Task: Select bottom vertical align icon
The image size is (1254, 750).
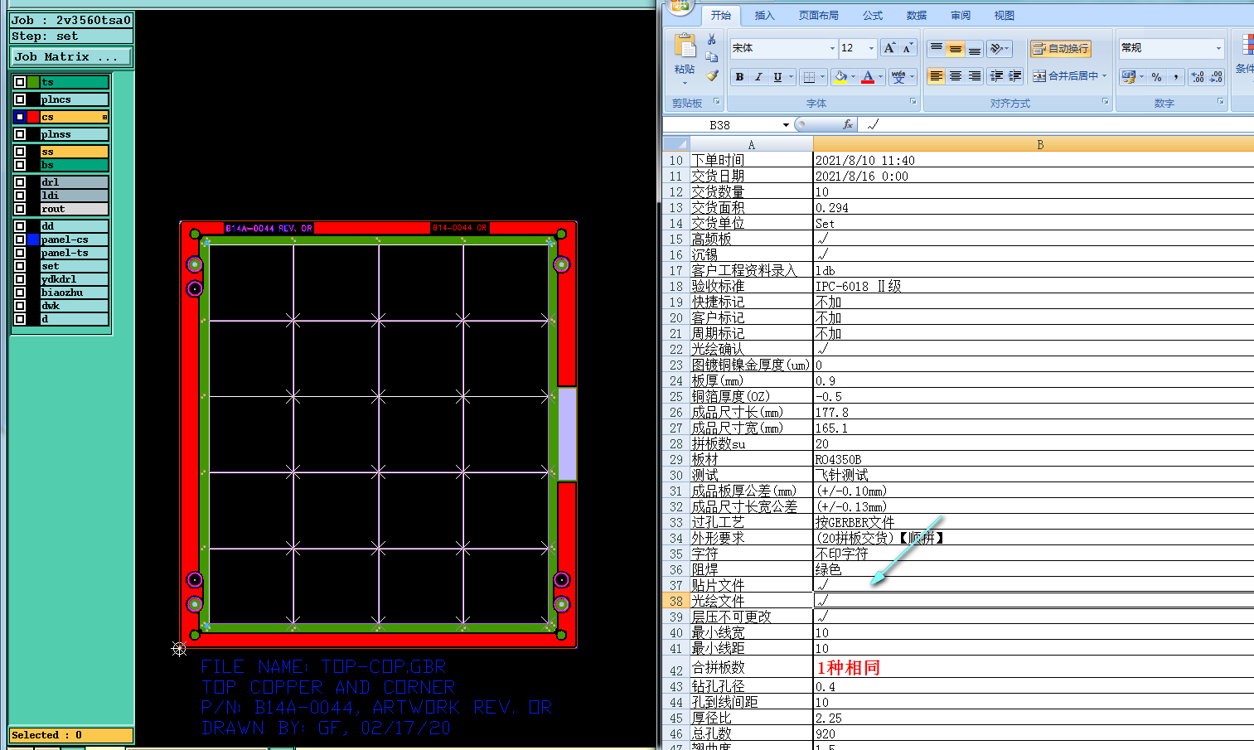Action: (975, 48)
